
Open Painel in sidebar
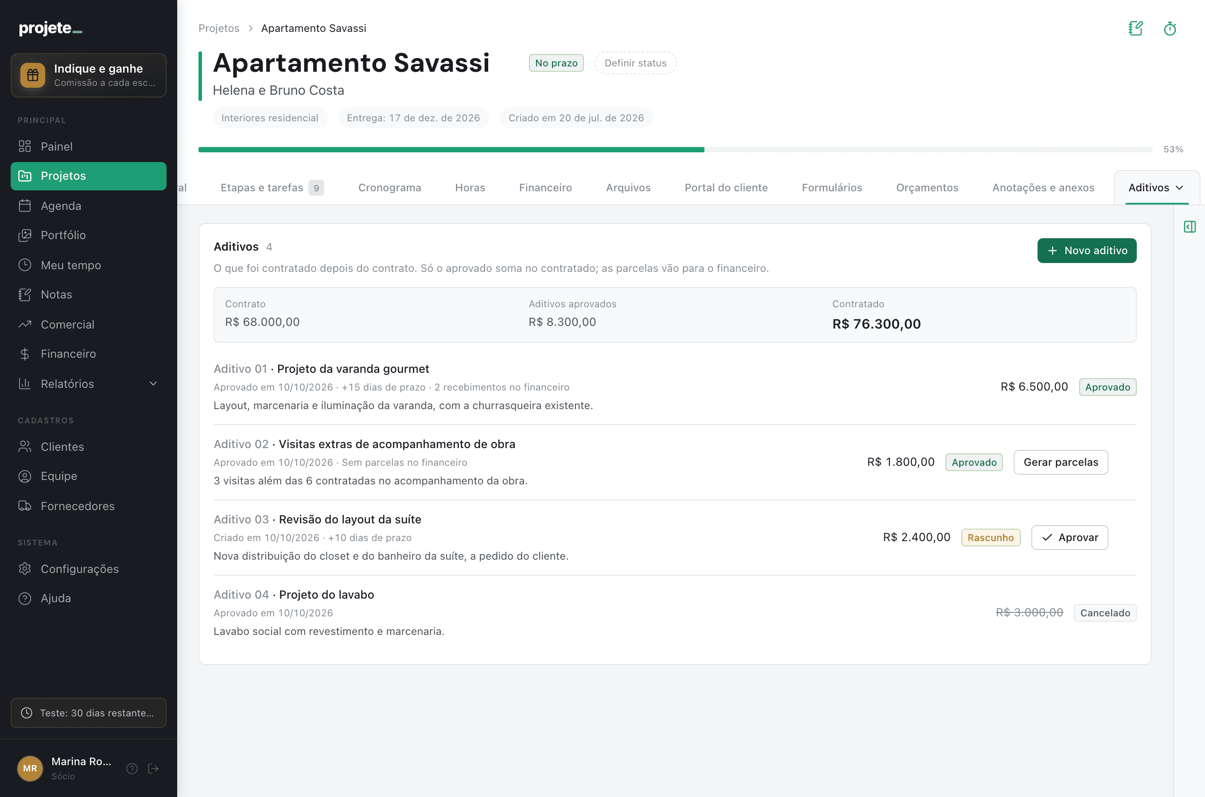[89, 147]
